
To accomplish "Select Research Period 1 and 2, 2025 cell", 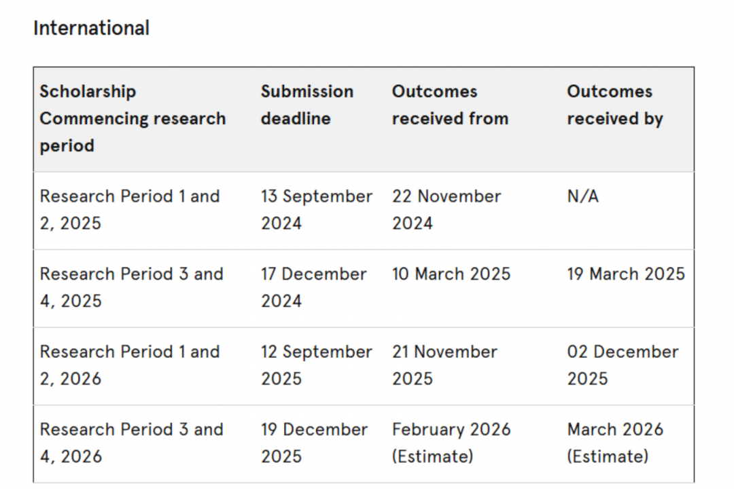I will (130, 210).
